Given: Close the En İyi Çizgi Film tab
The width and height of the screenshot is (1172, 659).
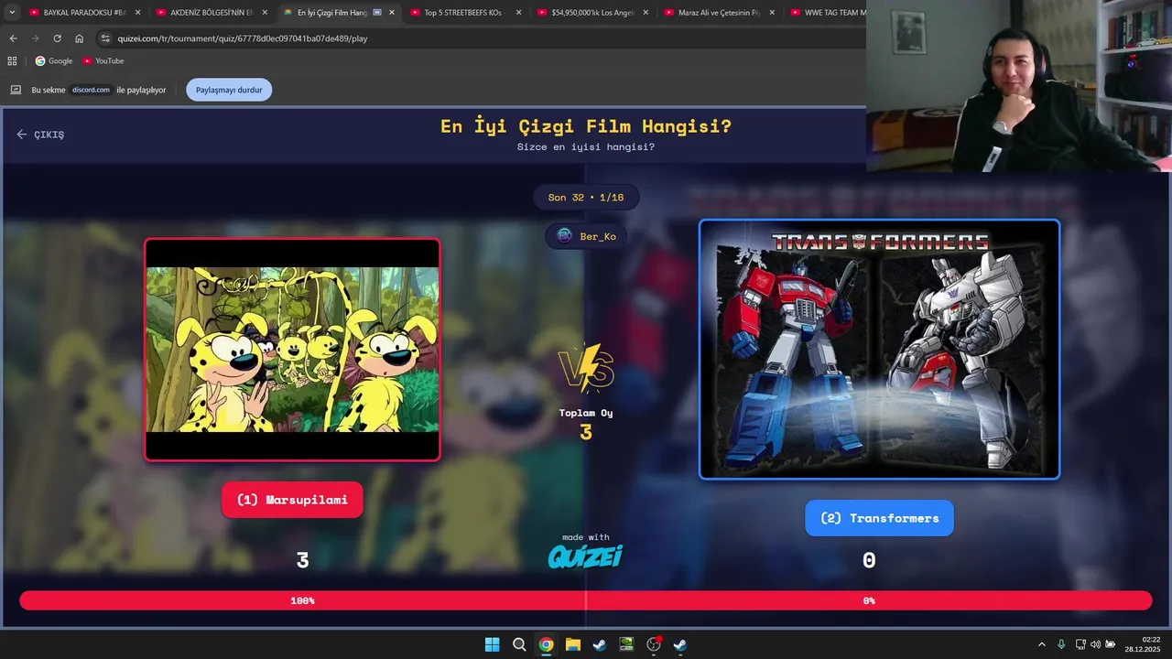Looking at the screenshot, I should (392, 13).
